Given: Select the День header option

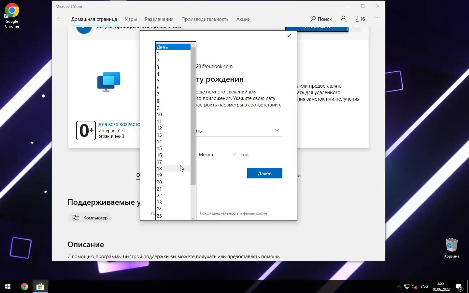Looking at the screenshot, I should pos(173,47).
